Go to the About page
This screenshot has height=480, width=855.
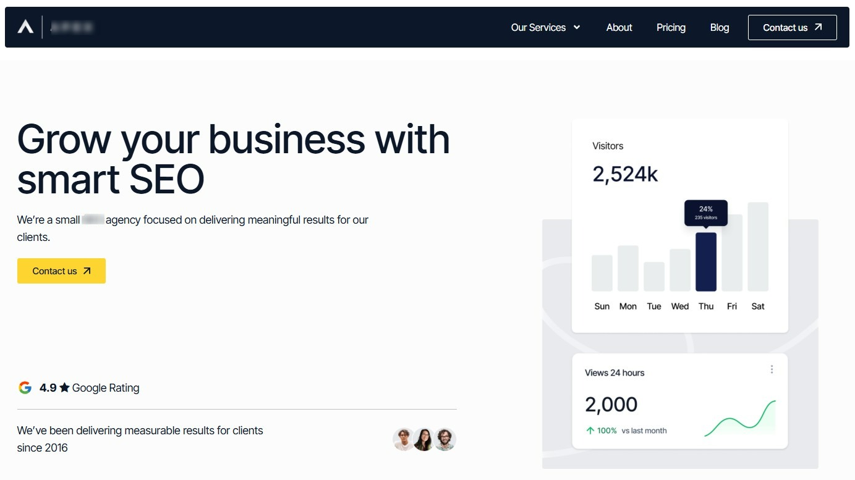[619, 27]
